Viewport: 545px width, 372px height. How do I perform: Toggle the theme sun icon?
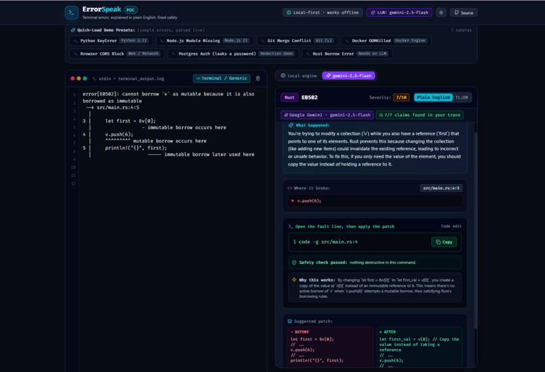[441, 13]
